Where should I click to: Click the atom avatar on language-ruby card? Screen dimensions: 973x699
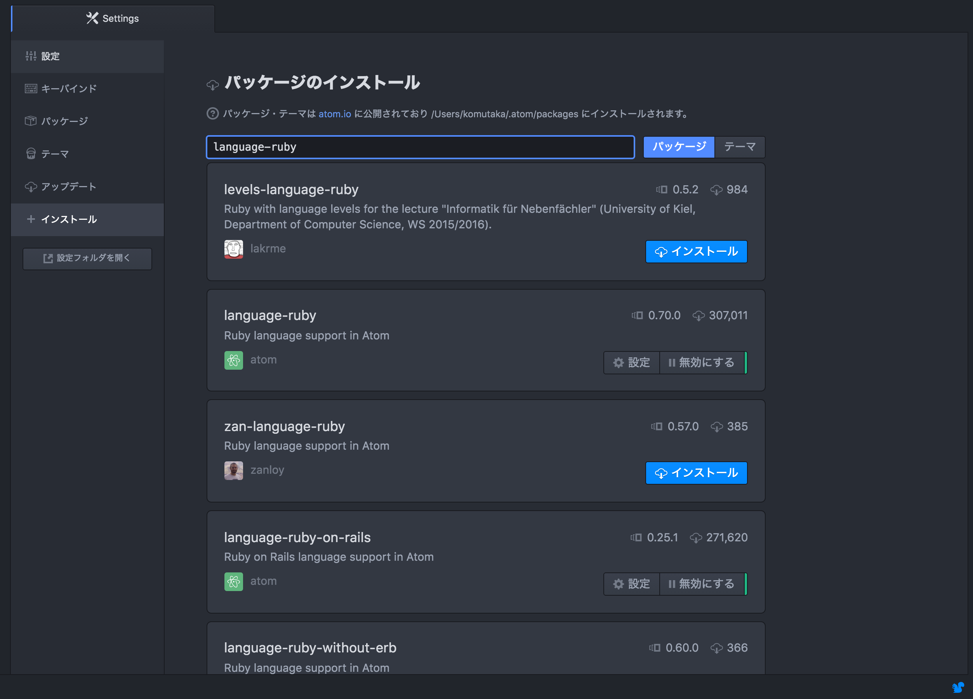[233, 360]
